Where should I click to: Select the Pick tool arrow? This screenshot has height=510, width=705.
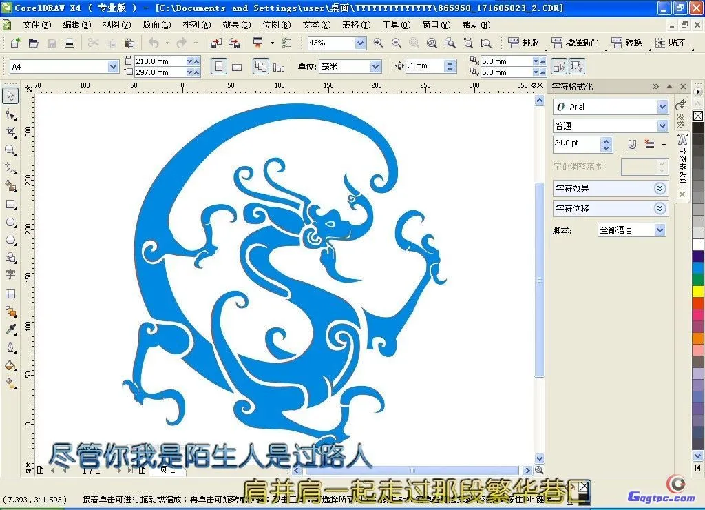[x=10, y=96]
